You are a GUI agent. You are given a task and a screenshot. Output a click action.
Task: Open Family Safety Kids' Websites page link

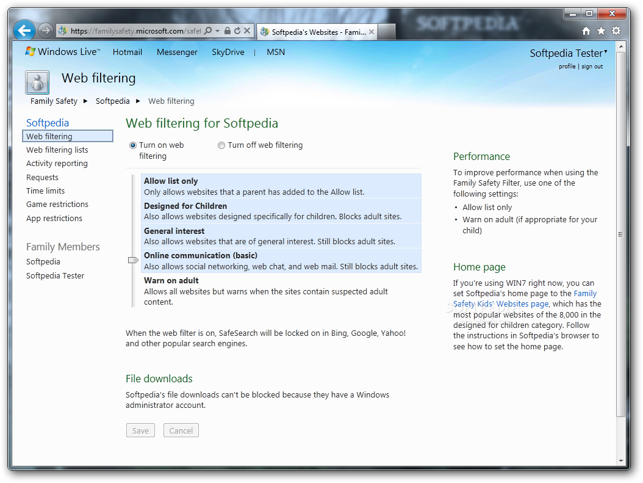[525, 299]
